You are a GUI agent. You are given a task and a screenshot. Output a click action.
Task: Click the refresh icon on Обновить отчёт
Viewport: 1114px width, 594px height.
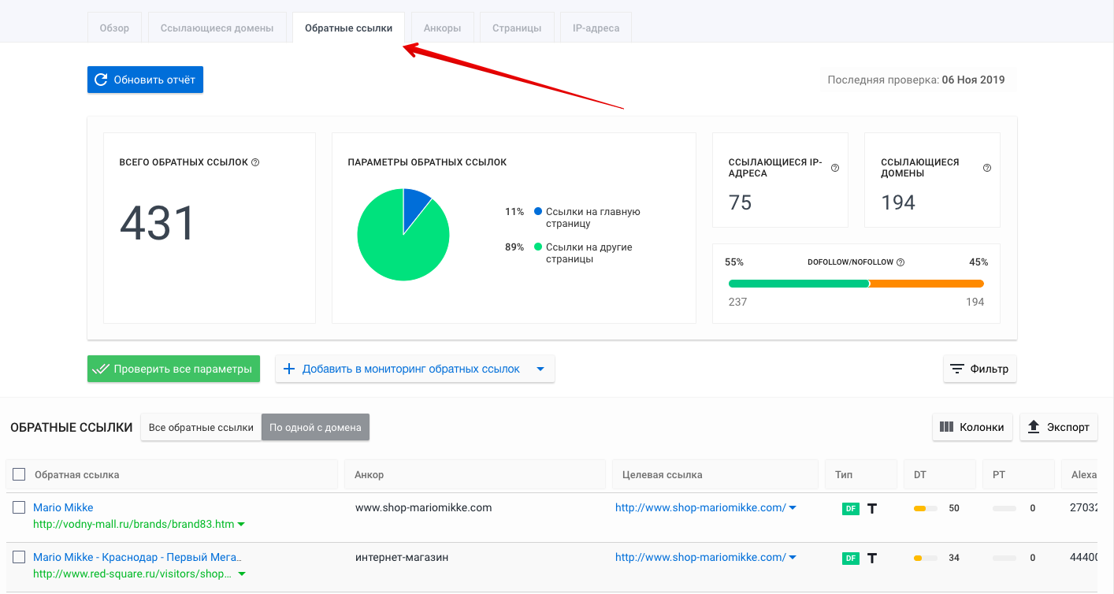click(x=101, y=80)
